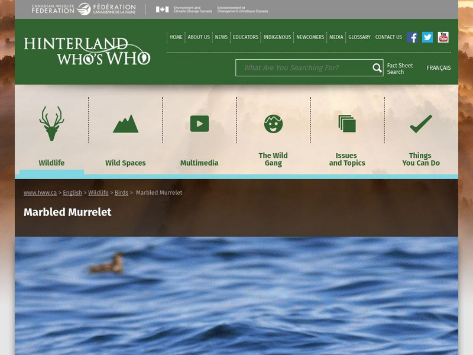This screenshot has width=473, height=355.
Task: Open the About Us menu item
Action: tap(199, 37)
